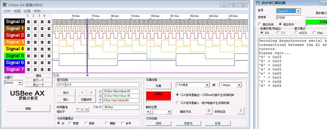
Task: Click the large 帮助 button under the logo
Action: click(x=28, y=108)
